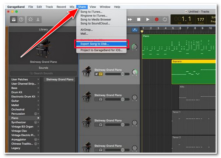Expand the User Patches category arrow
The image size is (221, 158).
pyautogui.click(x=38, y=79)
